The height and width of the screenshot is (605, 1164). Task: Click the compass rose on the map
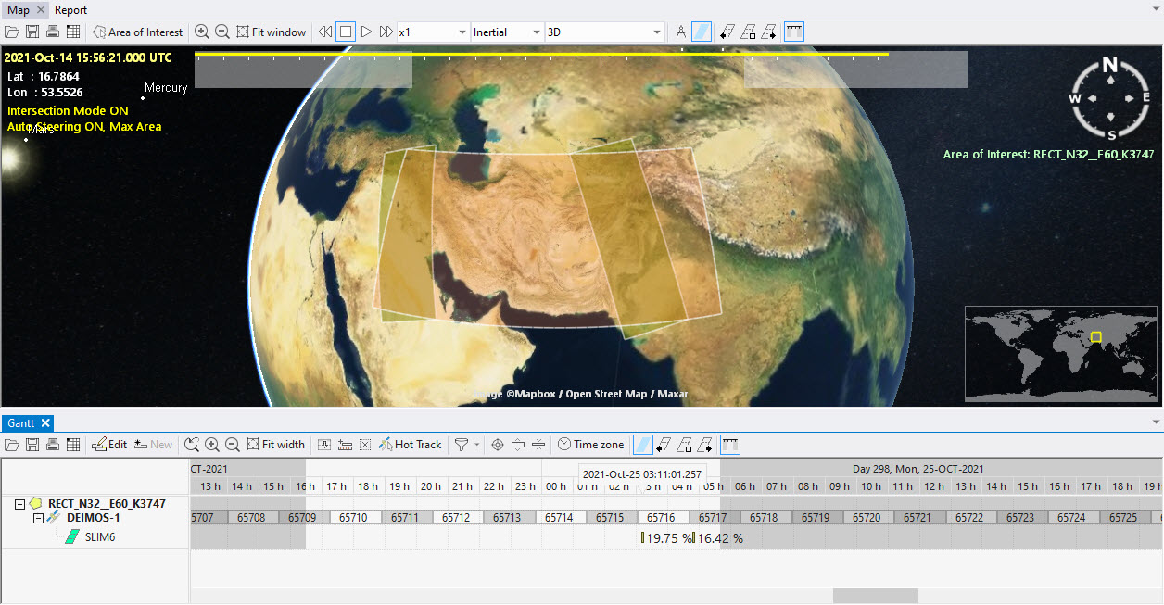coord(1110,97)
